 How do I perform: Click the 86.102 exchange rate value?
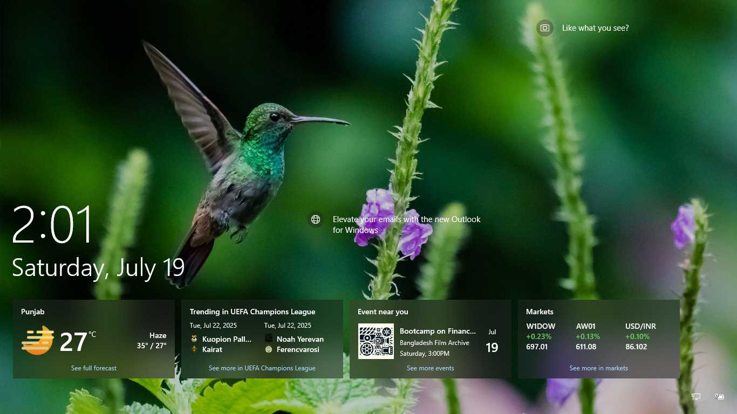pos(636,347)
